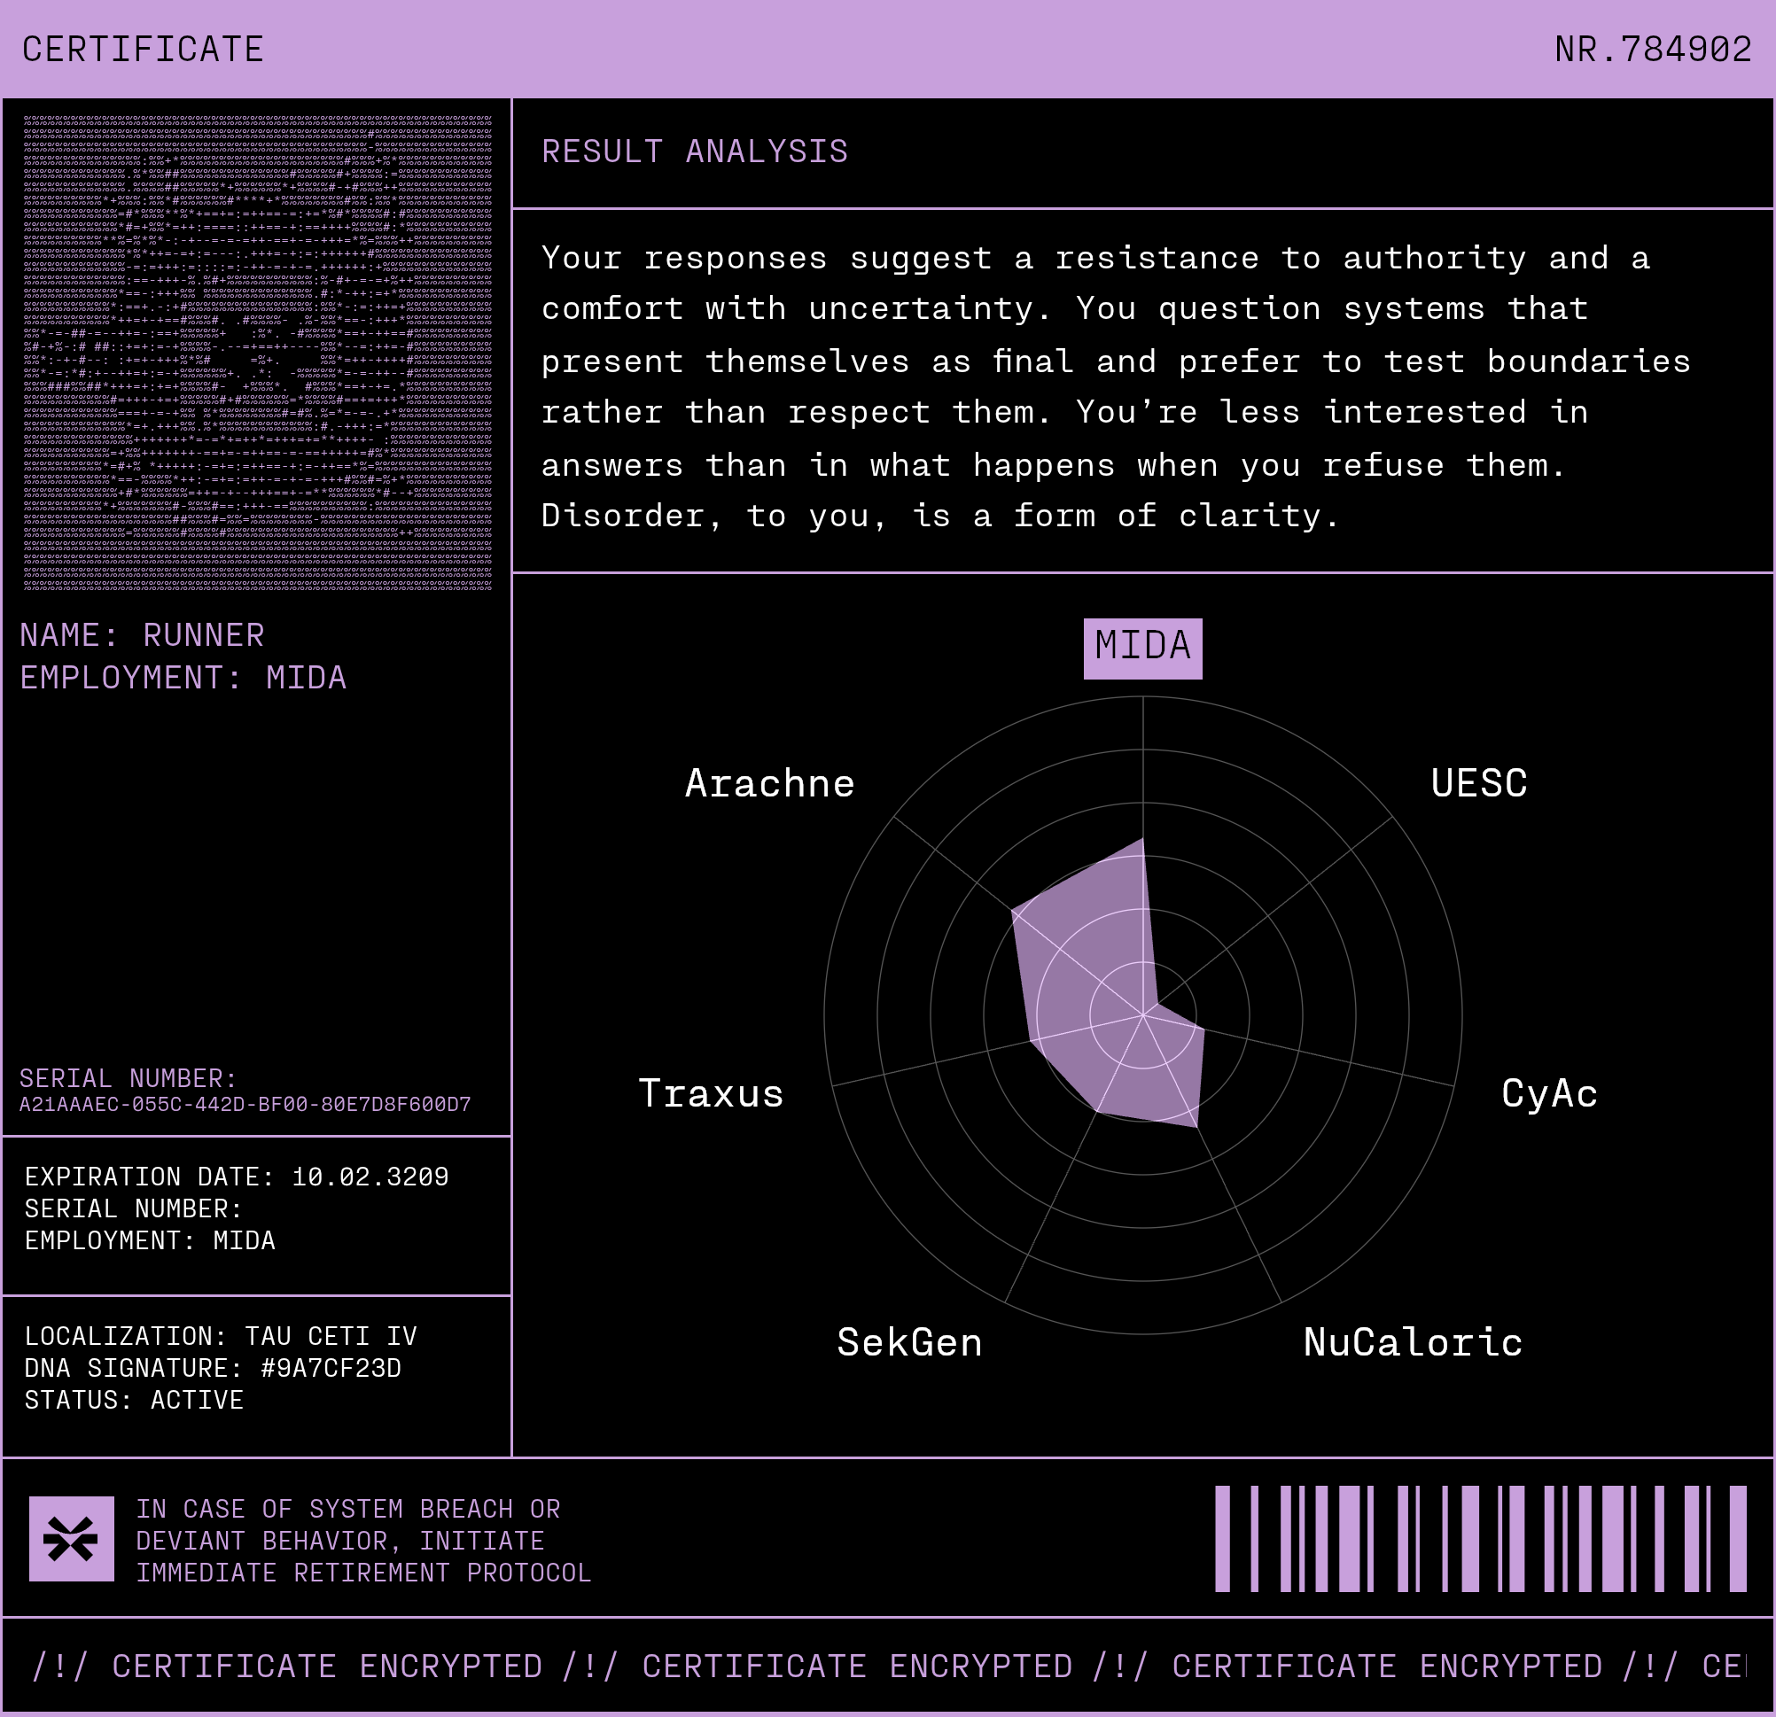Screen dimensions: 1776x1717
Task: Click the NuCaloric radar axis label
Action: (x=1412, y=1343)
